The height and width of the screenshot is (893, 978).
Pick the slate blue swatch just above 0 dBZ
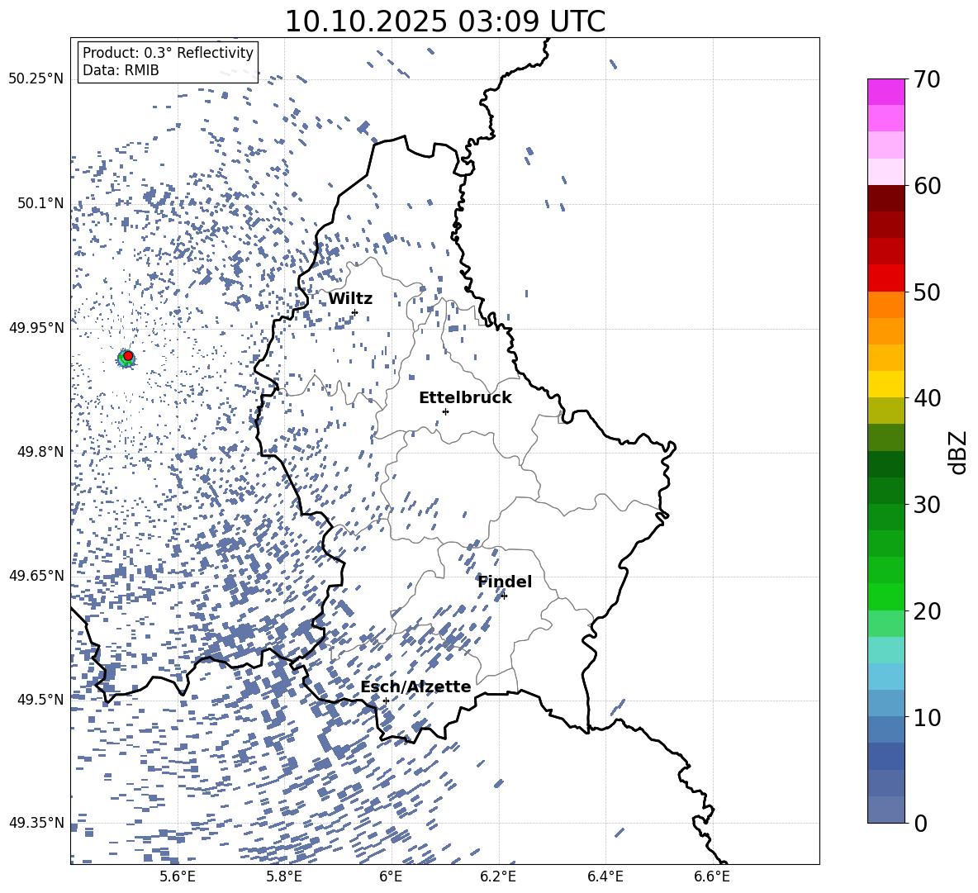point(885,810)
